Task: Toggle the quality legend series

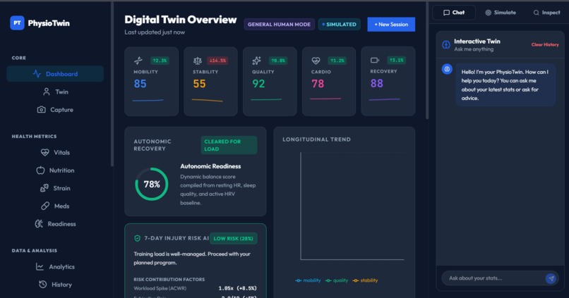Action: 337,280
